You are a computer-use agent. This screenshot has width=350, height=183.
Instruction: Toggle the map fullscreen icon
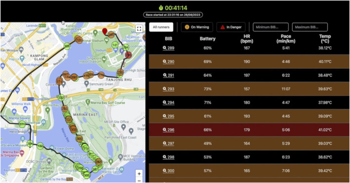point(139,29)
